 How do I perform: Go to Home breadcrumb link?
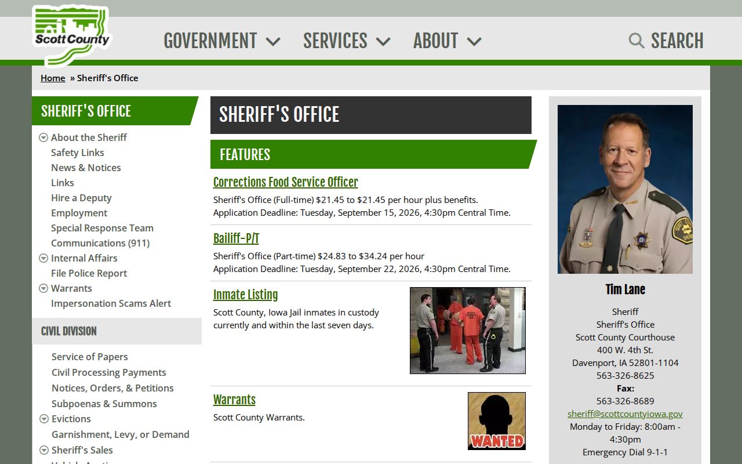pyautogui.click(x=53, y=78)
